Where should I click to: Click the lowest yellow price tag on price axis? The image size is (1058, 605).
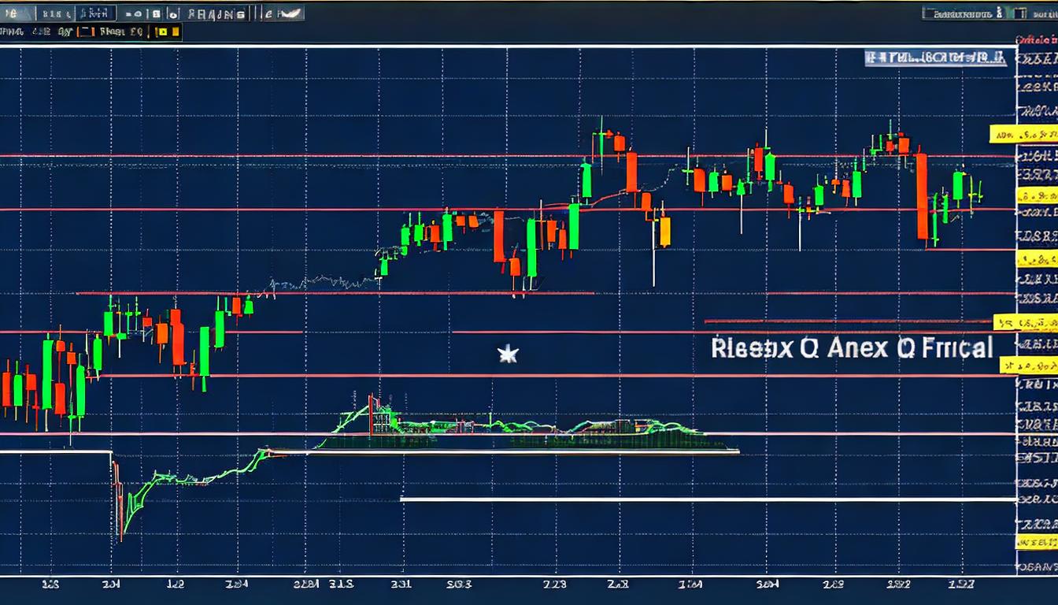[x=1036, y=541]
